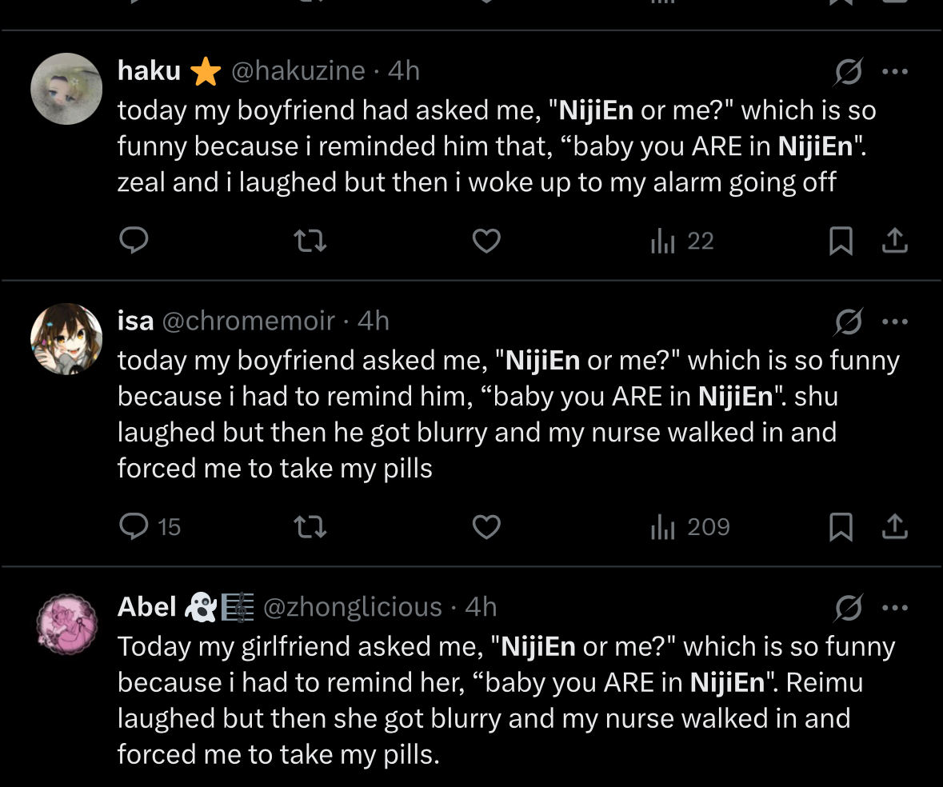This screenshot has height=787, width=943.
Task: Open more options menu on isa's tweet
Action: (895, 322)
